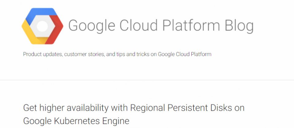Open the Google Cloud Platform Blog title link
Screen dimensions: 294x128
tap(161, 26)
